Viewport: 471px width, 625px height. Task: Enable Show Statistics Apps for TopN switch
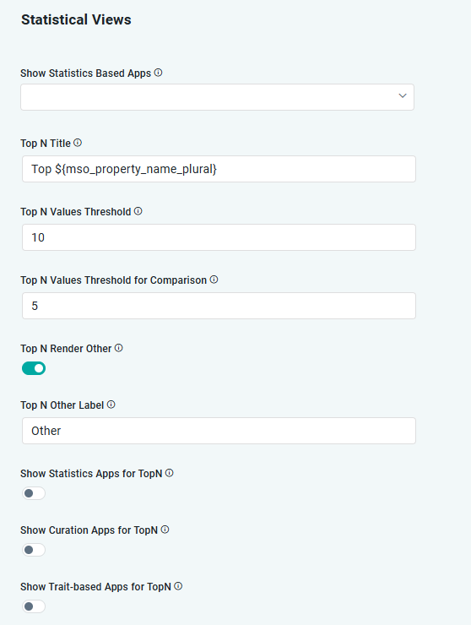[34, 493]
